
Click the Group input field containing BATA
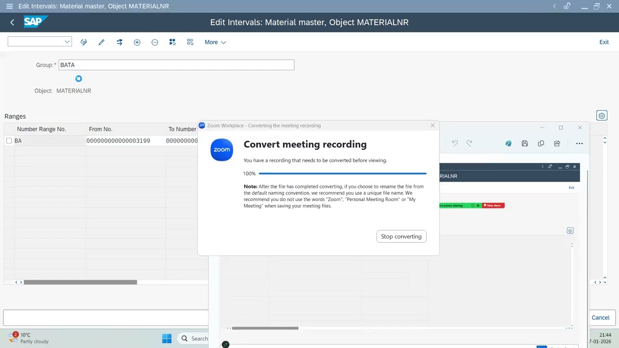[x=176, y=65]
